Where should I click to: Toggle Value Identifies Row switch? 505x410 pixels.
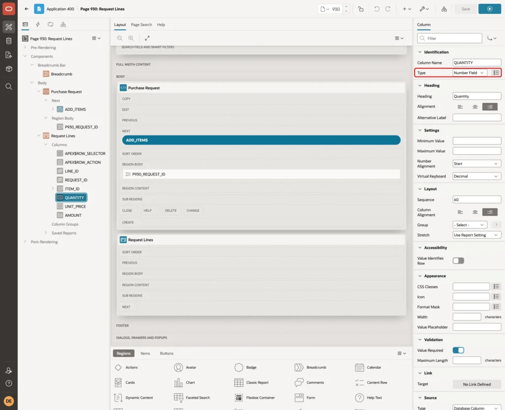[x=458, y=261]
